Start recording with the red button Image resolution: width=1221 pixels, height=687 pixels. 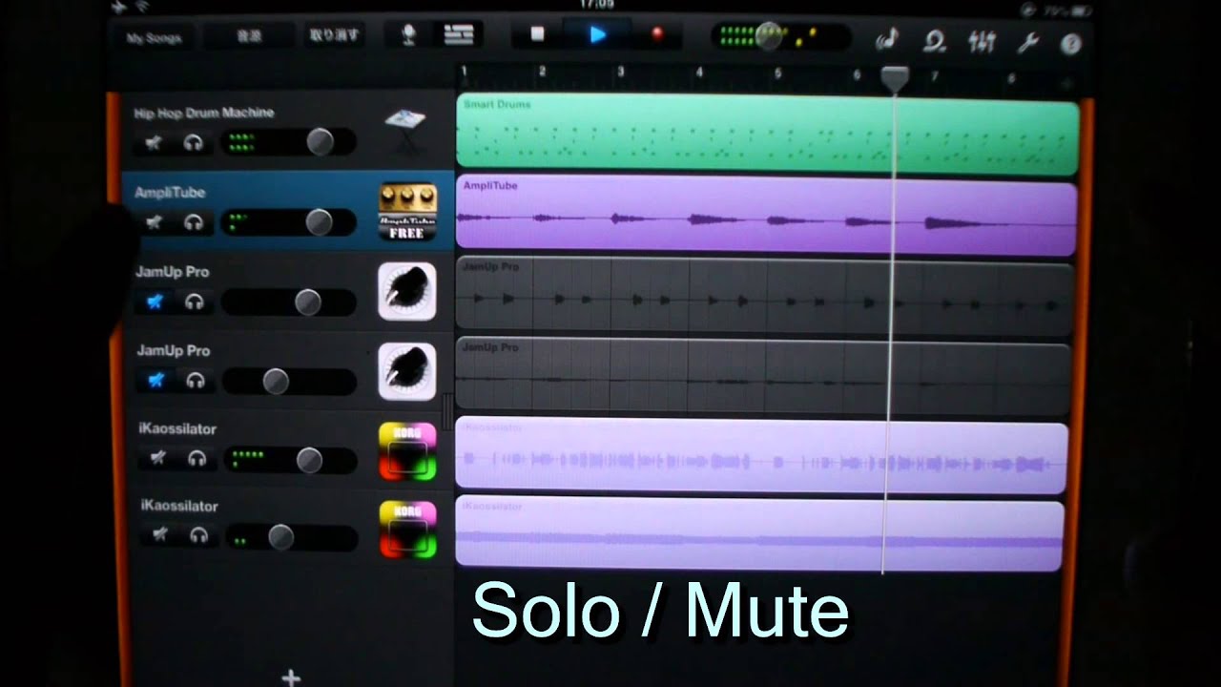[656, 34]
